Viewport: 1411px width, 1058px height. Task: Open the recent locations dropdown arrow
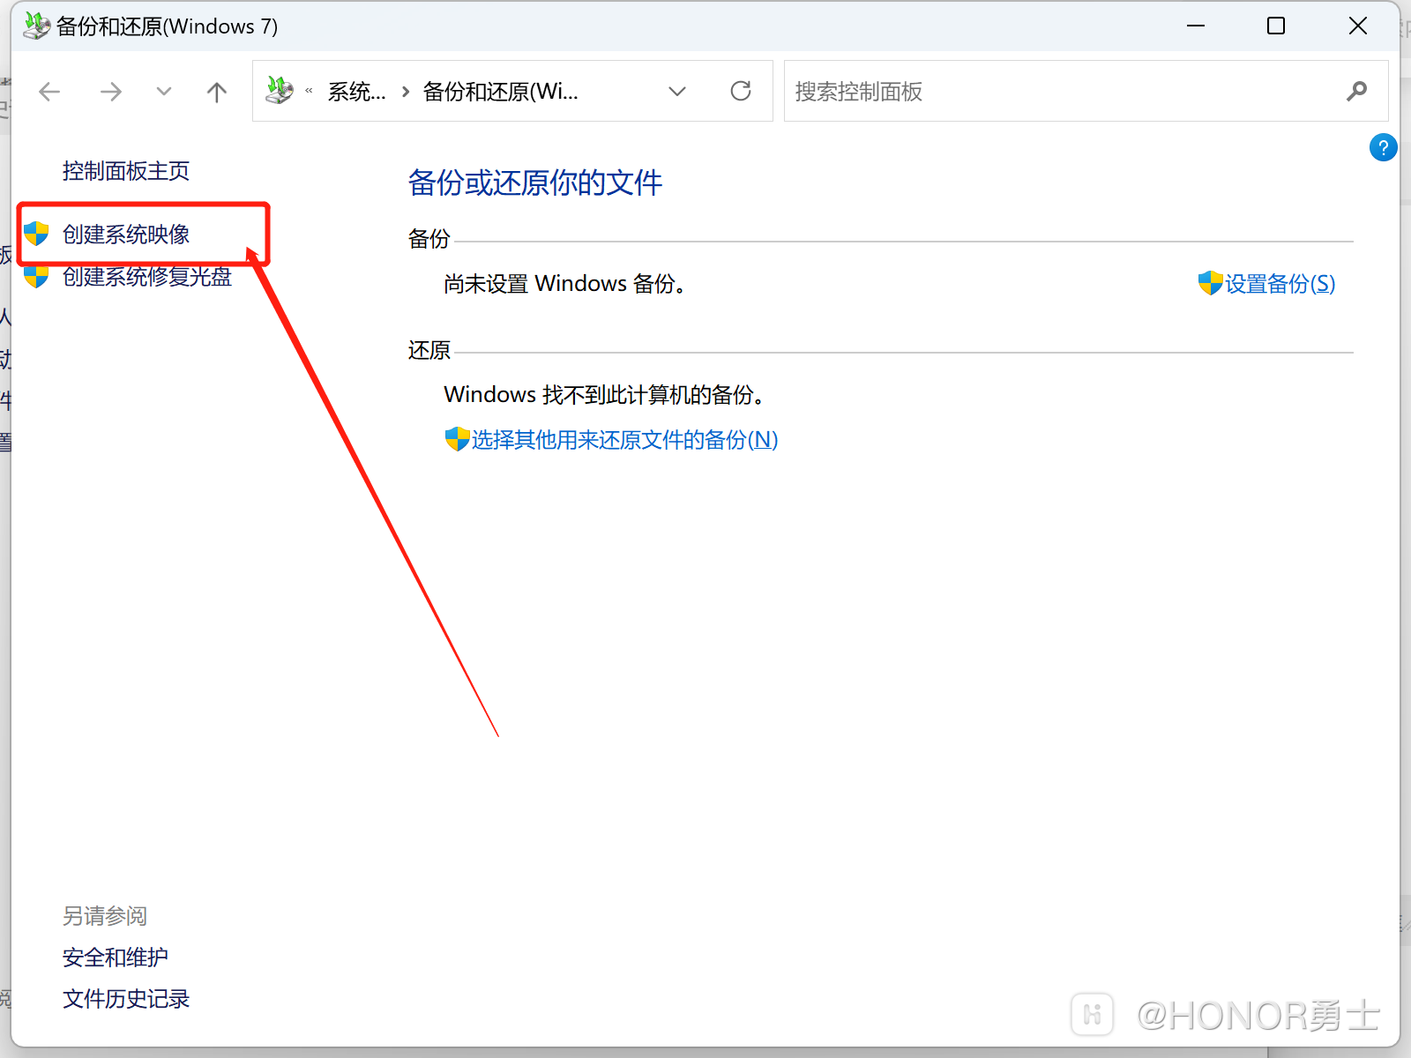click(x=164, y=91)
